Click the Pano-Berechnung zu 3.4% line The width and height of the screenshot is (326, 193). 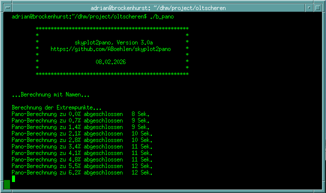coord(82,146)
